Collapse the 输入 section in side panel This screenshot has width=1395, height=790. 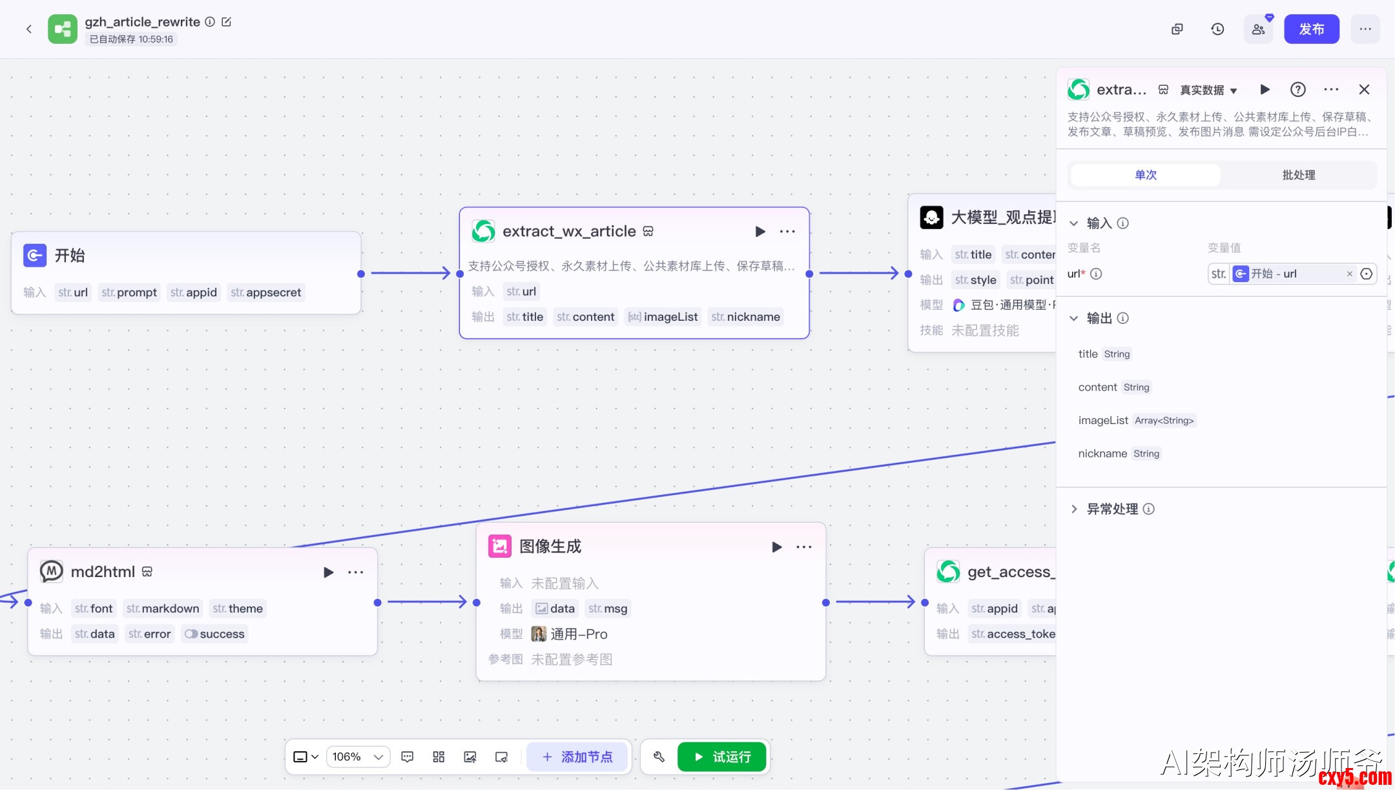point(1074,223)
